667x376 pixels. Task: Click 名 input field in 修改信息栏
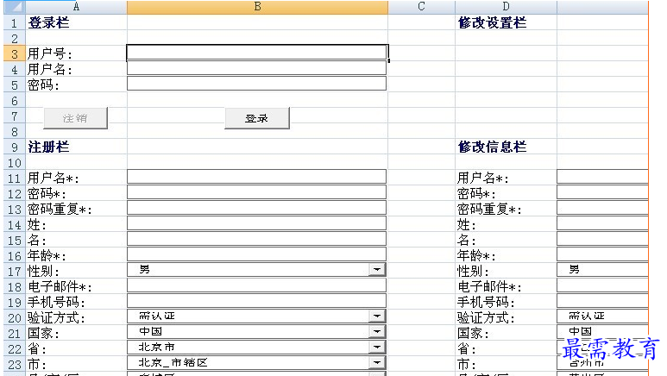click(x=602, y=239)
